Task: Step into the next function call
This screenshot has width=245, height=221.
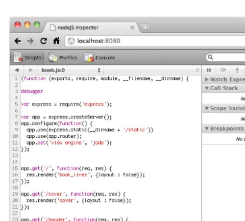Action: [x=237, y=70]
